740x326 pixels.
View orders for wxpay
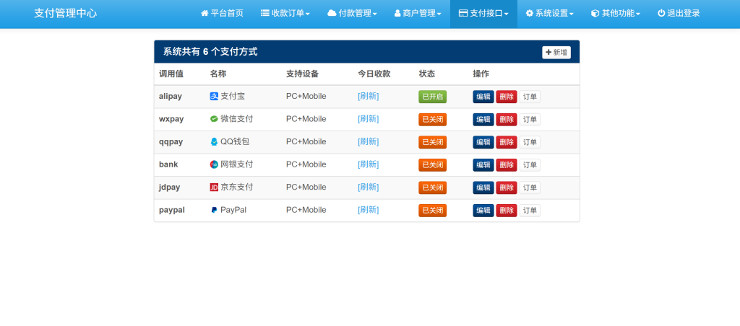point(530,120)
